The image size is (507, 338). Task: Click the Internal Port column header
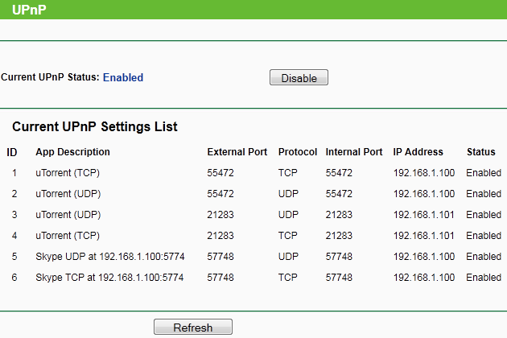coord(353,152)
